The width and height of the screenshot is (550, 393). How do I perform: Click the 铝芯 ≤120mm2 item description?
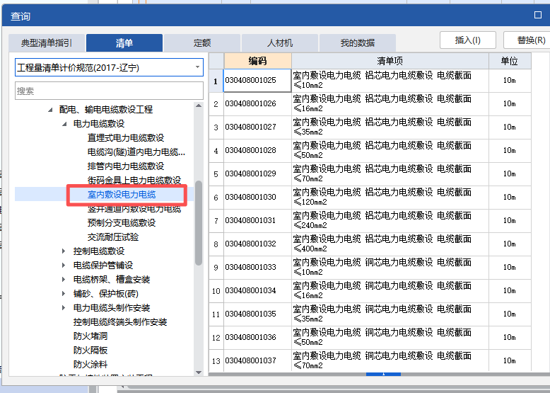click(x=390, y=198)
